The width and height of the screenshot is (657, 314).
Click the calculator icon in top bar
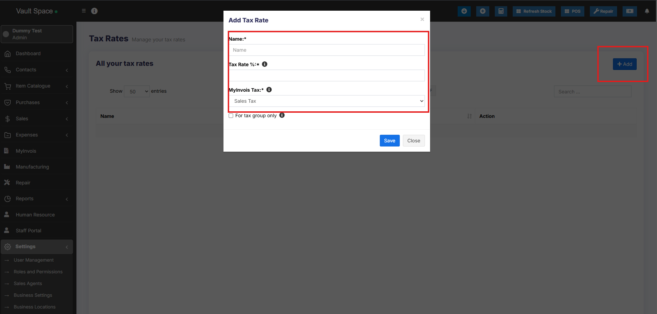[x=501, y=11]
